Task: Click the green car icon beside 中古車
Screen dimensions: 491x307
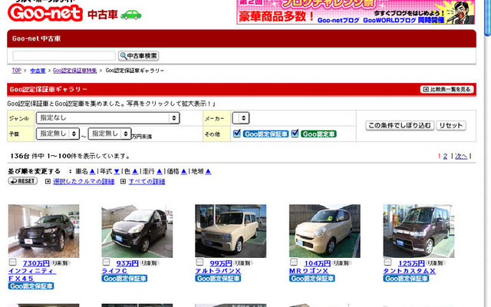Action: (x=131, y=15)
